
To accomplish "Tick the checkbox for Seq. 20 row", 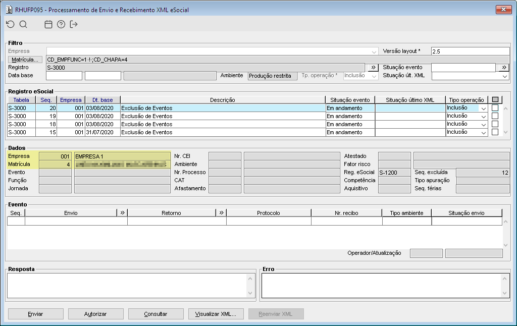I will point(495,108).
